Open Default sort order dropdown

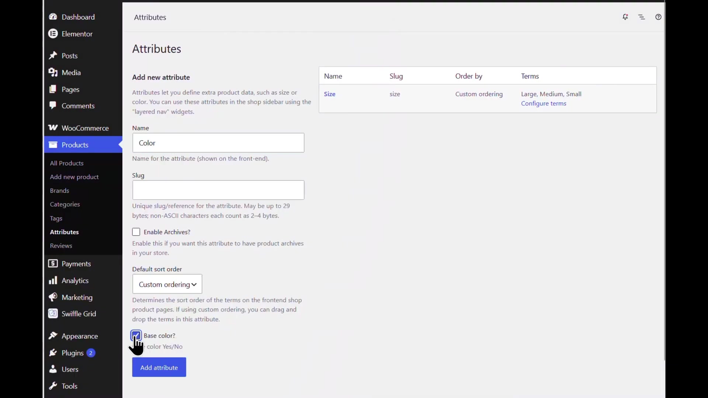tap(167, 284)
